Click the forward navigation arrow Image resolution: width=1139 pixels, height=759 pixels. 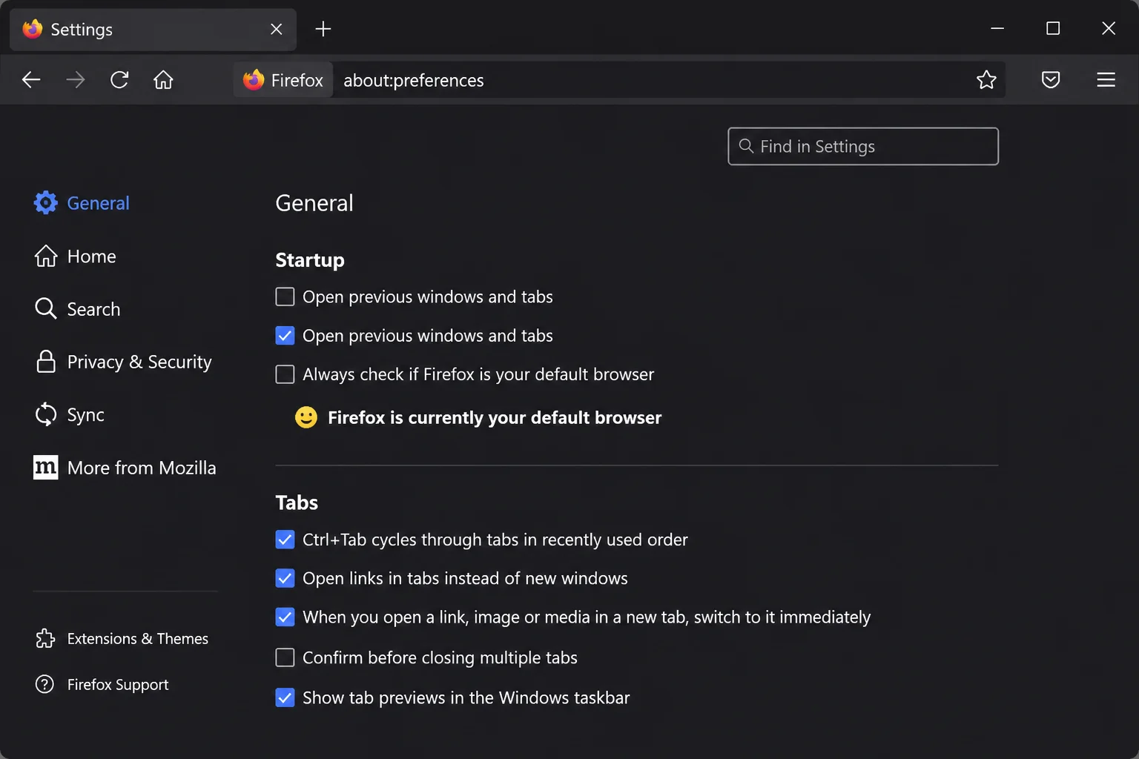click(x=75, y=79)
